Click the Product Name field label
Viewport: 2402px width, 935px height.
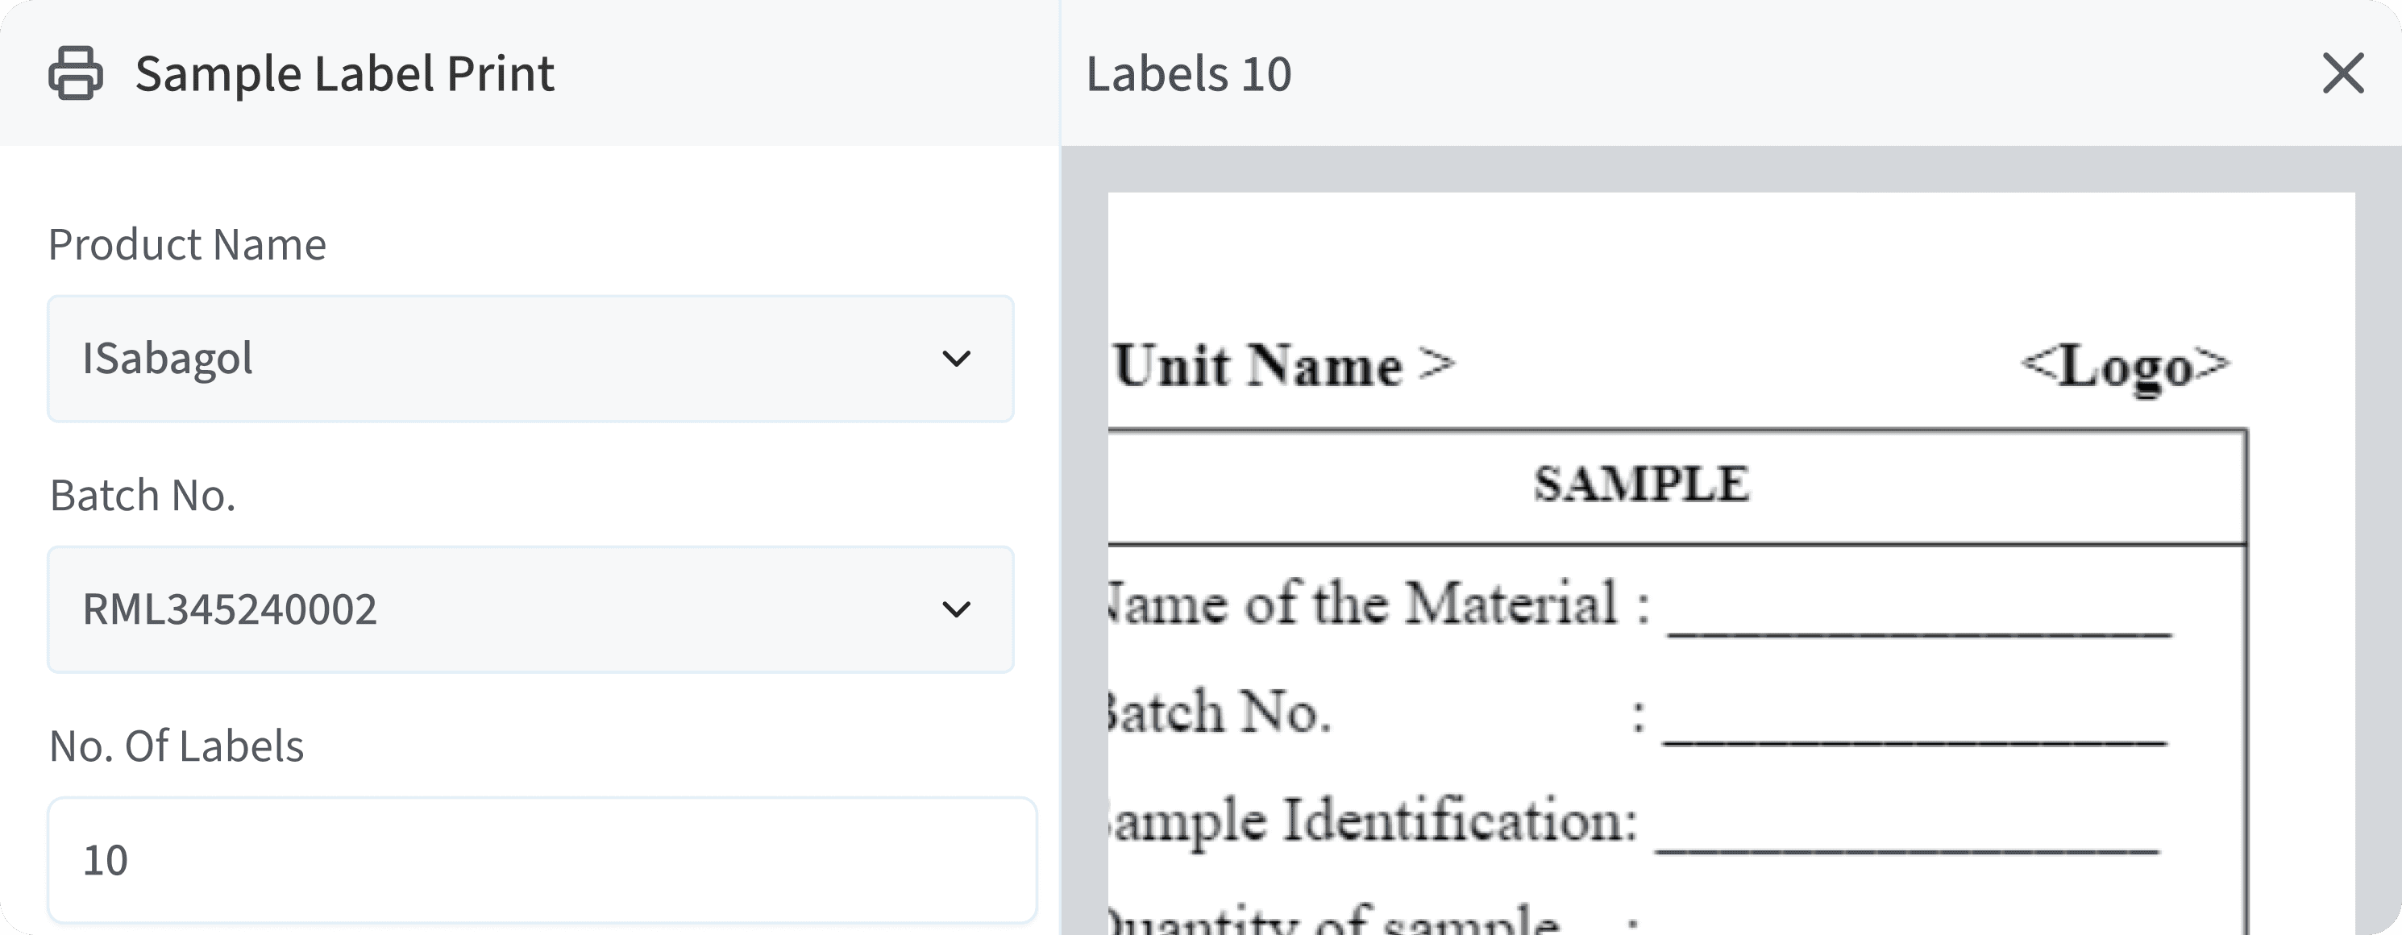pos(189,243)
